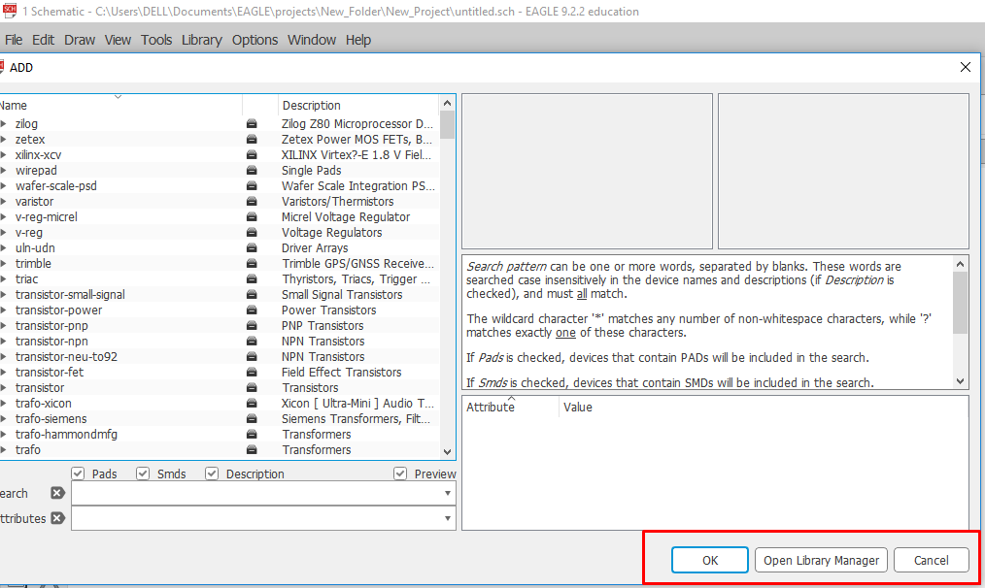This screenshot has height=588, width=985.
Task: Expand the zilog library tree
Action: point(4,123)
